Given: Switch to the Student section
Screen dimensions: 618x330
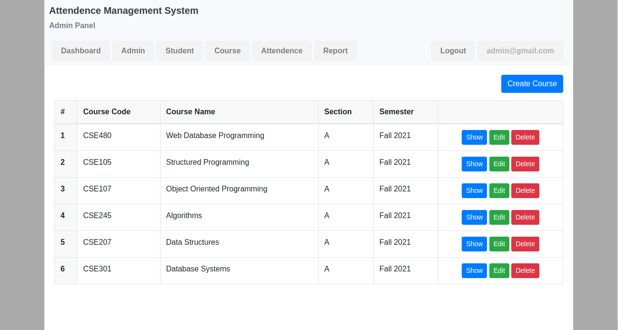Looking at the screenshot, I should click(180, 51).
